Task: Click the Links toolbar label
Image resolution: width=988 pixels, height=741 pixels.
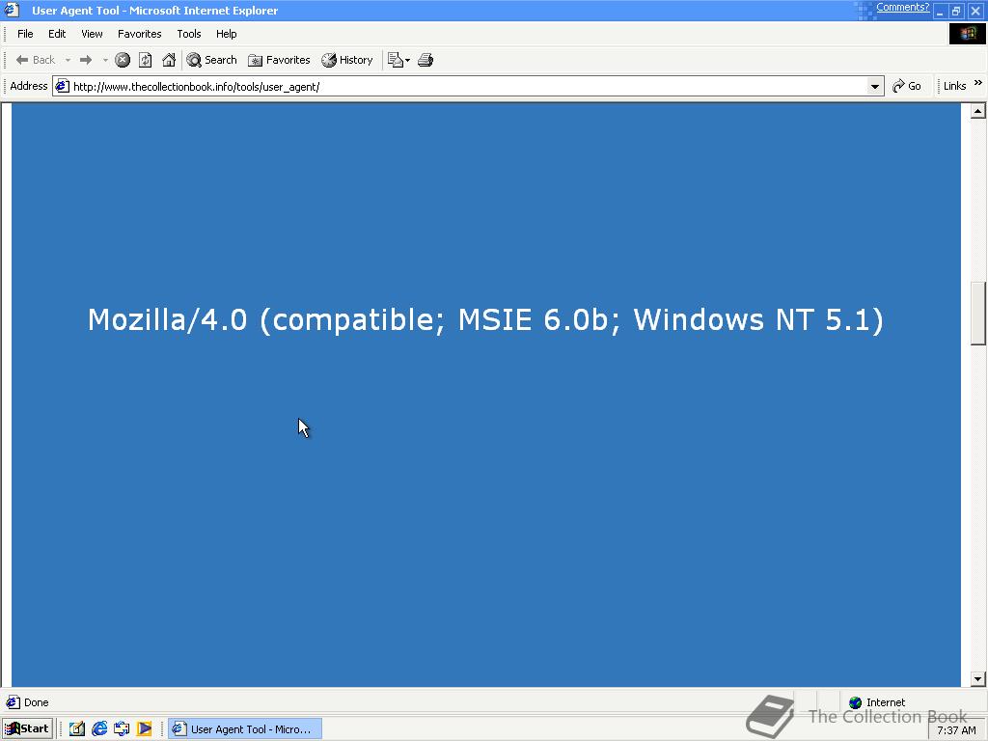Action: (x=954, y=86)
